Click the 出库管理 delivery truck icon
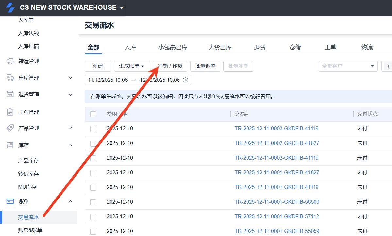Screen dimensions: 392x236 pos(10,78)
